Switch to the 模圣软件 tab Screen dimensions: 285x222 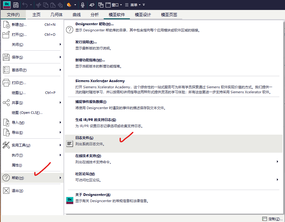pos(117,15)
